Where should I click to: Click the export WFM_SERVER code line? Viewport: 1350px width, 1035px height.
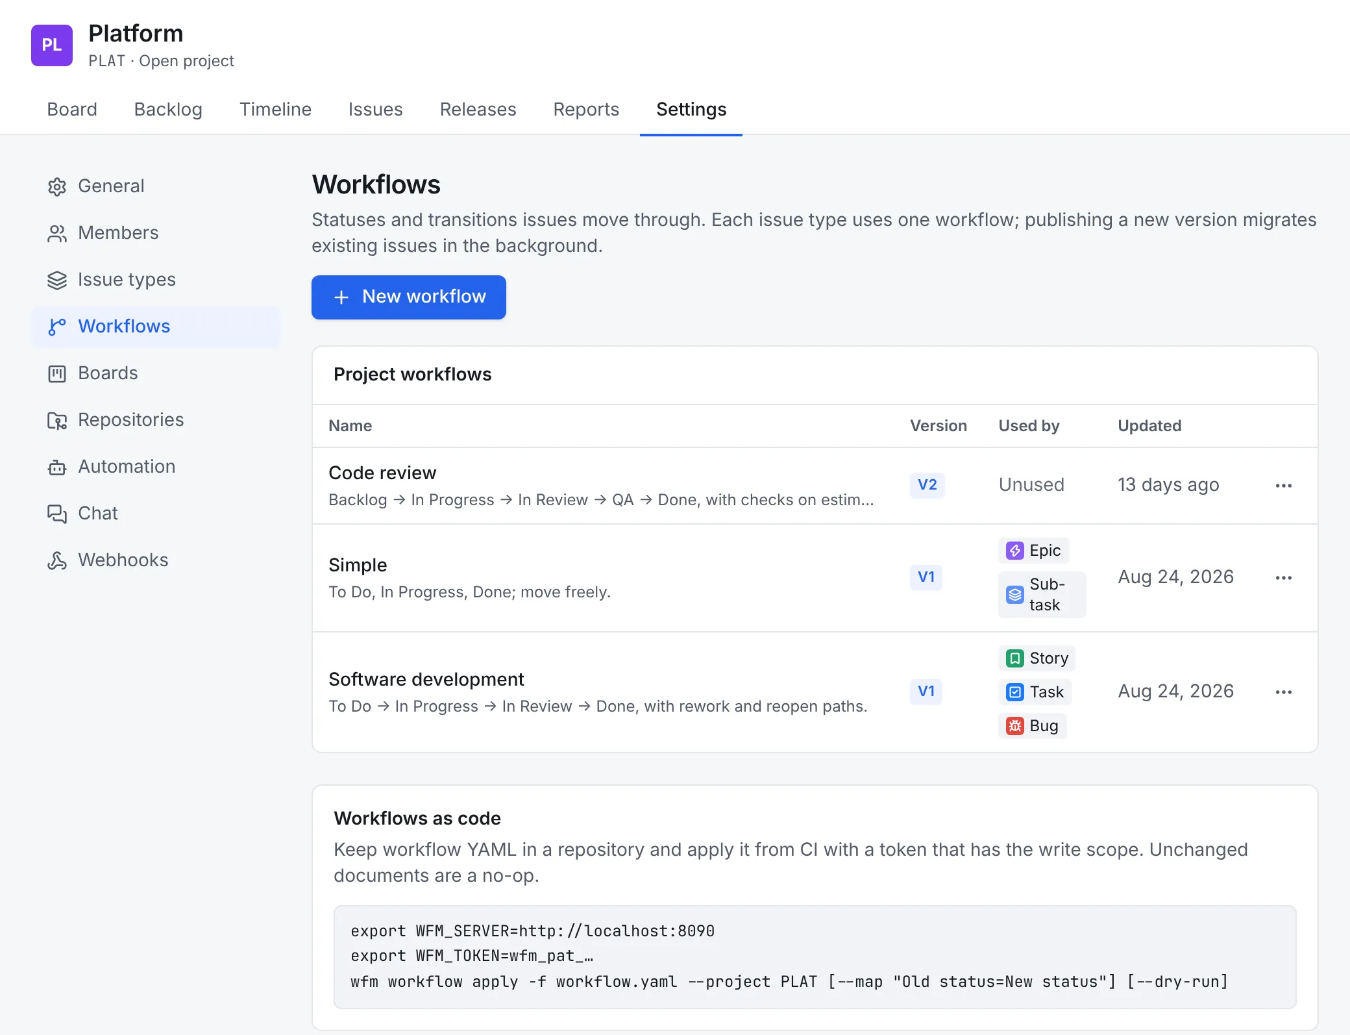tap(532, 931)
